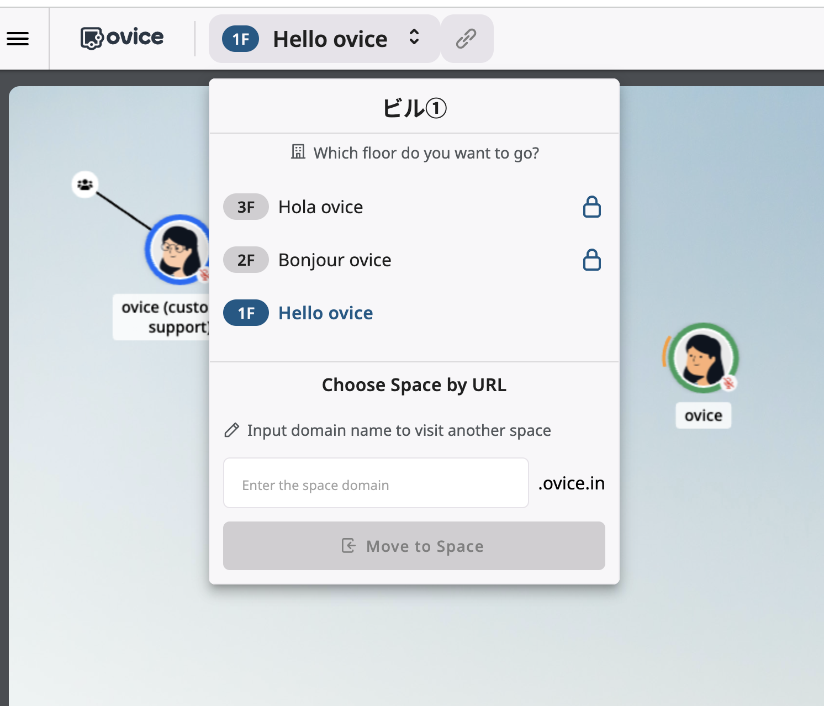
Task: Click the ovice name label under avatar
Action: [x=703, y=415]
